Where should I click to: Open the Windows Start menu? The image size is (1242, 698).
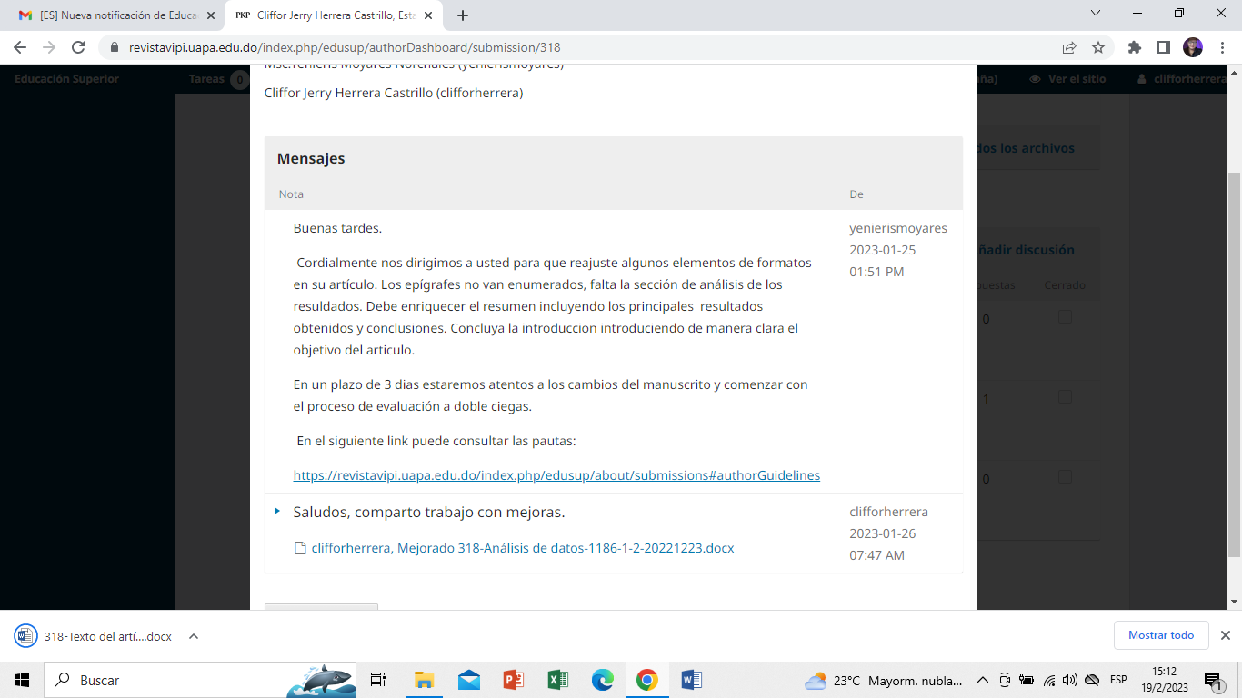coord(22,680)
